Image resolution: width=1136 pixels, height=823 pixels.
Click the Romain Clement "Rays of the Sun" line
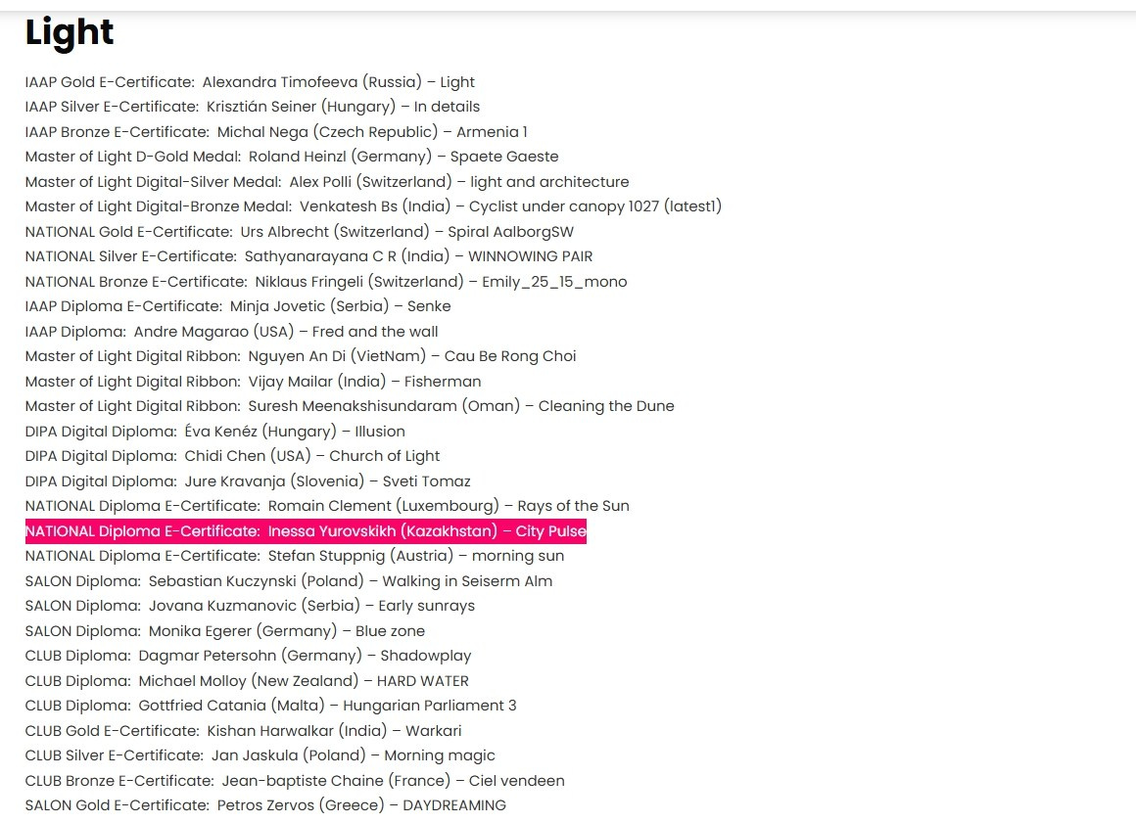pyautogui.click(x=327, y=506)
